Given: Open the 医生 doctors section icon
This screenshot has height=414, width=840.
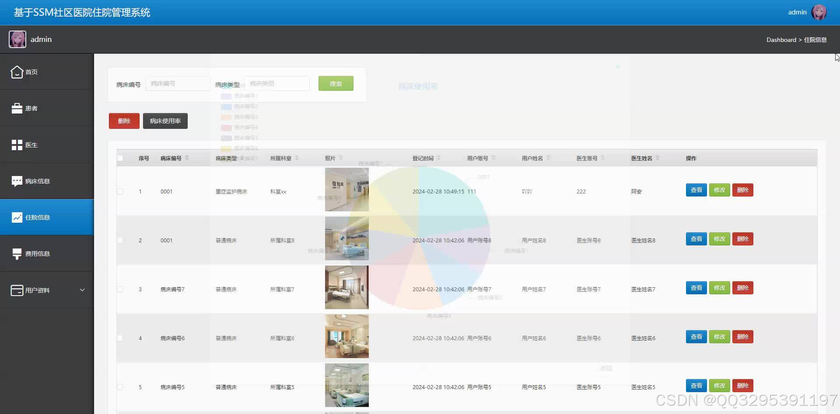Looking at the screenshot, I should pos(17,144).
